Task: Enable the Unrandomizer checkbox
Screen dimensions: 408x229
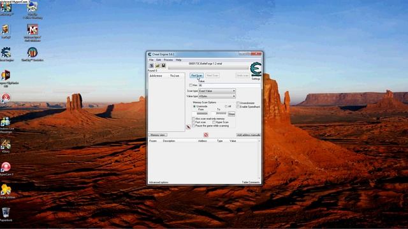Action: 238,103
